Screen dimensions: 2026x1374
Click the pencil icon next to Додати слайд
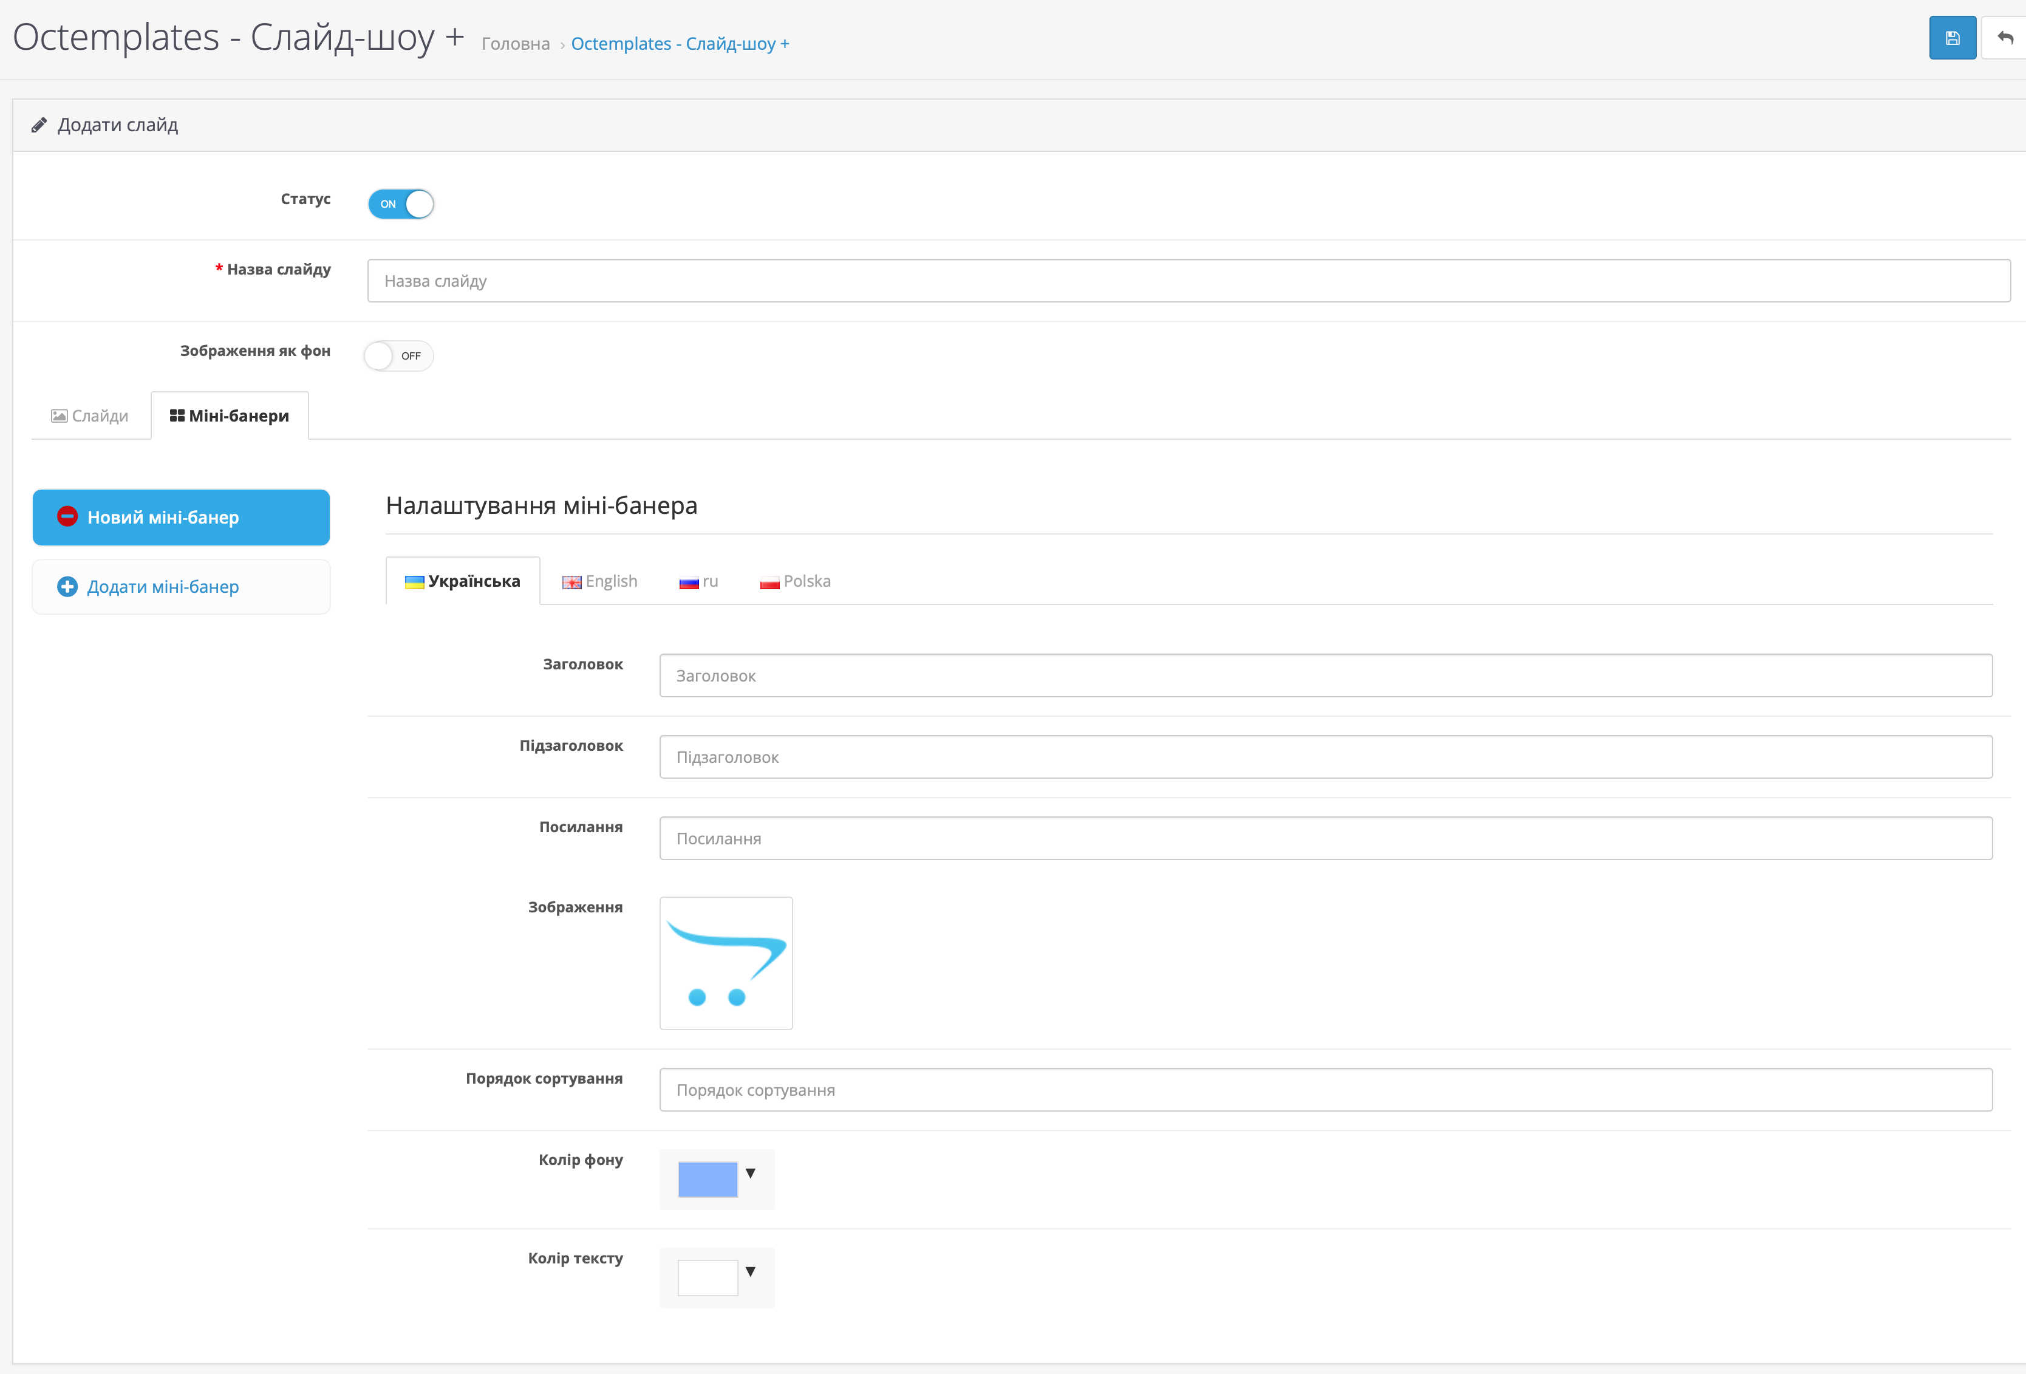(x=38, y=126)
